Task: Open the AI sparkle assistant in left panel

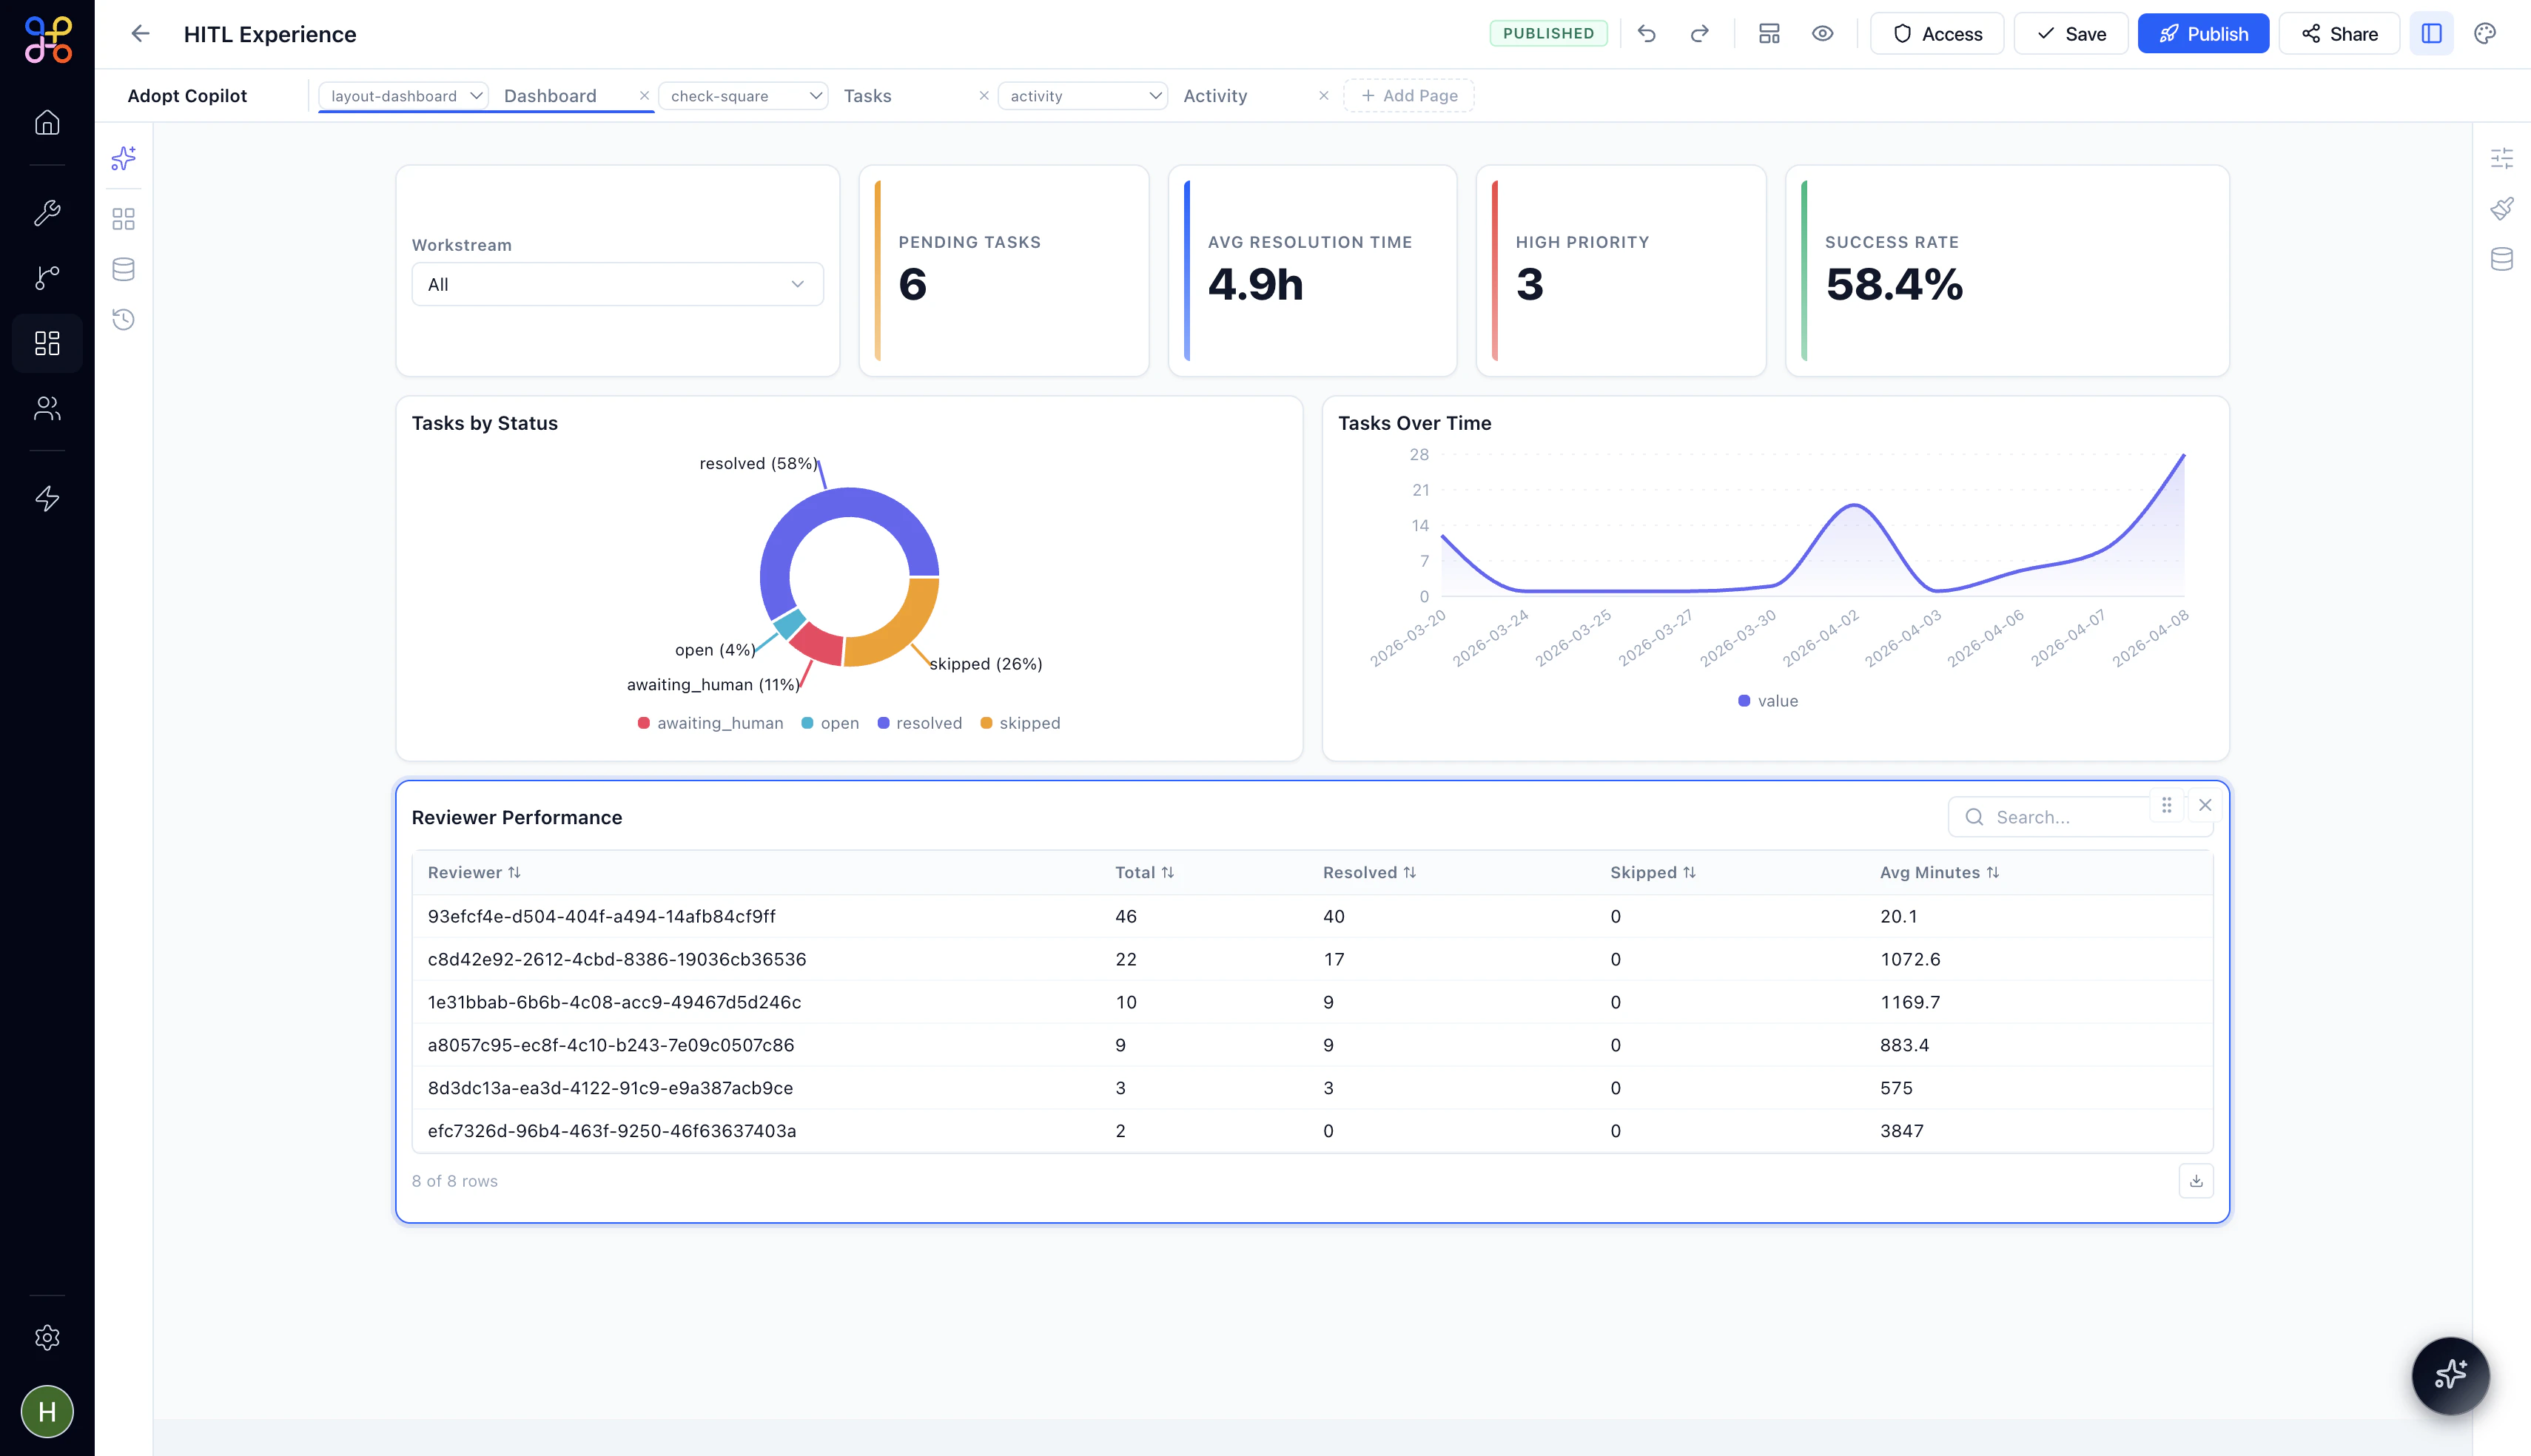Action: pos(123,158)
